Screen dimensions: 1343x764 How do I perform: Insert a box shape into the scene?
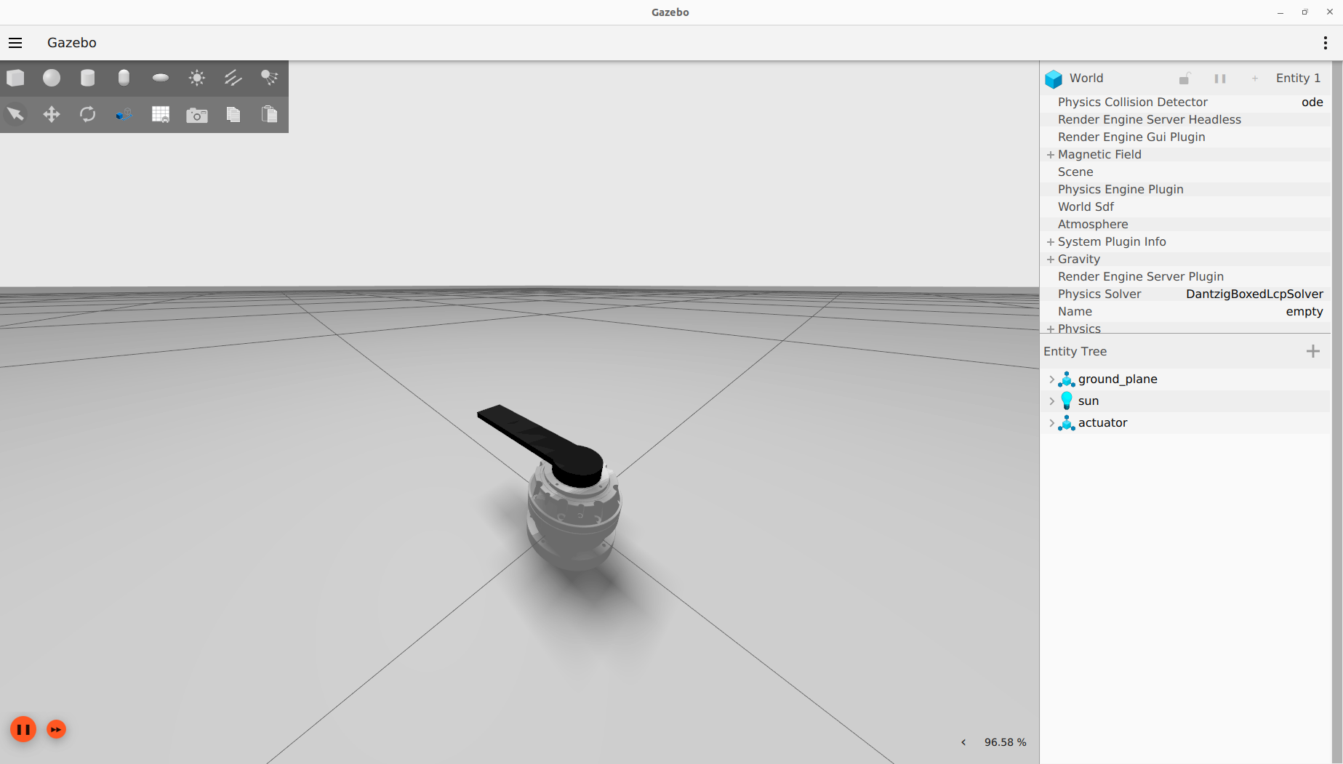point(15,78)
